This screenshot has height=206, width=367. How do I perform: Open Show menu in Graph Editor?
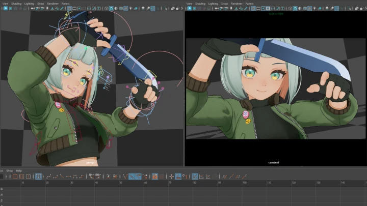(x=9, y=171)
